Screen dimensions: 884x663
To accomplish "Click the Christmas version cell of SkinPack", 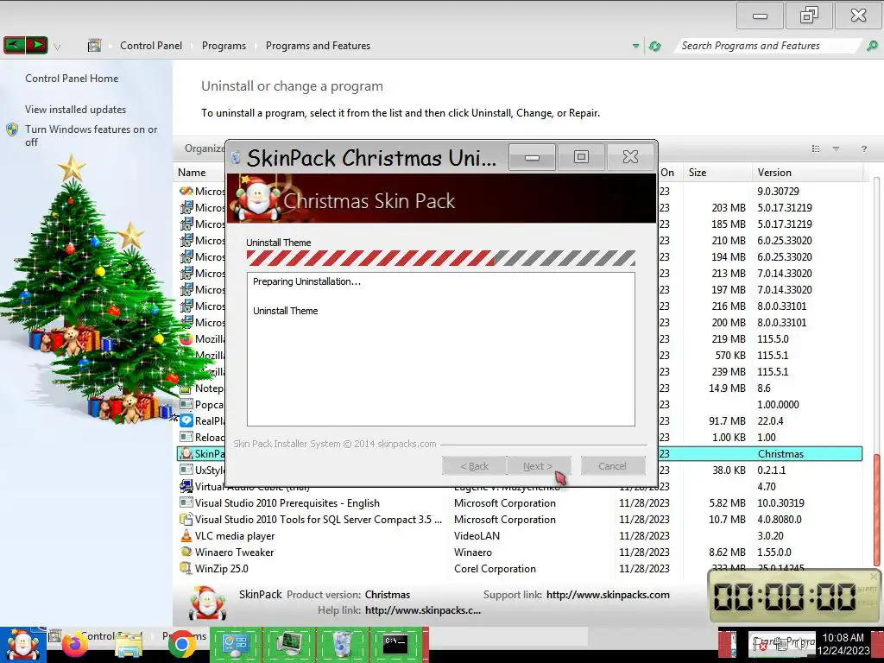I will click(x=780, y=454).
